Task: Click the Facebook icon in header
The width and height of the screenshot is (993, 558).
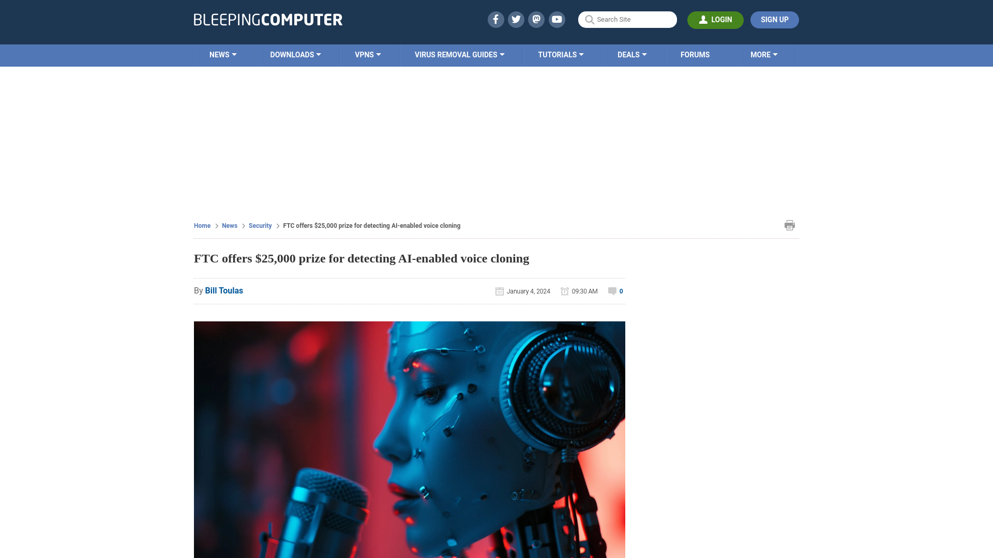Action: [496, 19]
